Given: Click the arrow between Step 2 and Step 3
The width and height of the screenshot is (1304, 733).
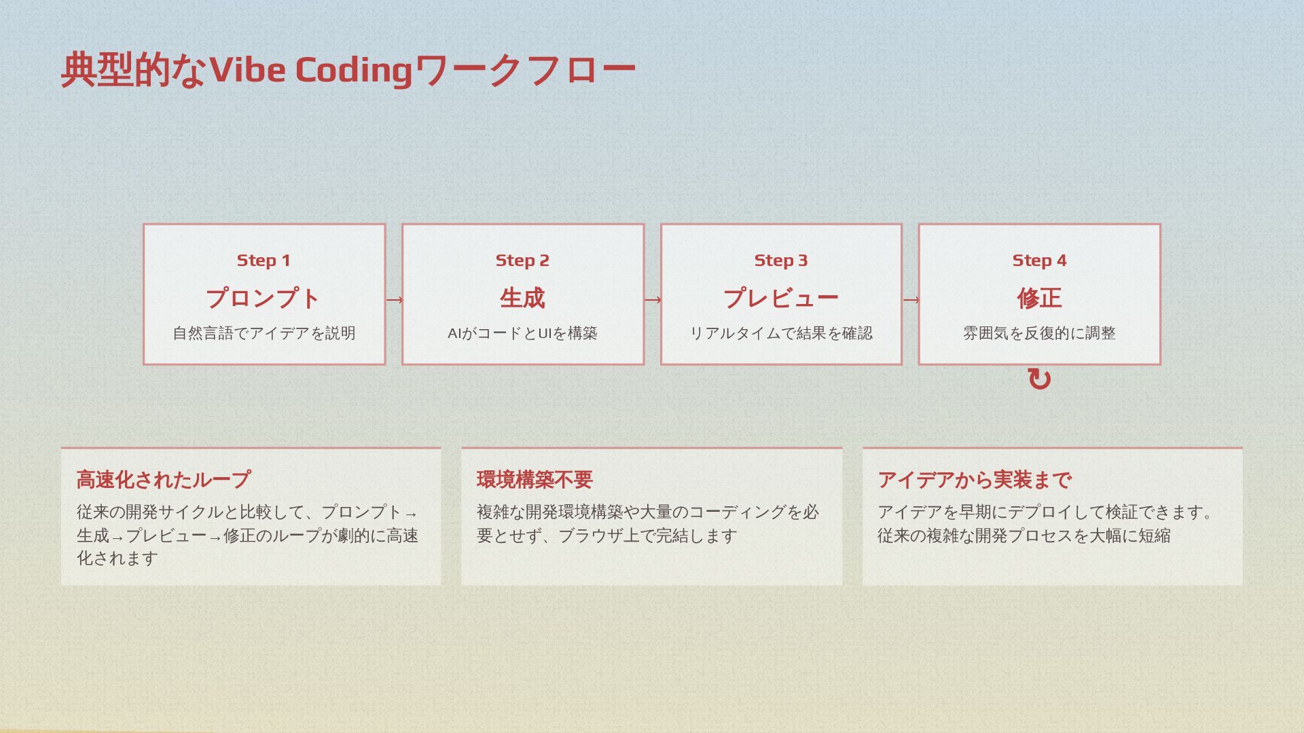Looking at the screenshot, I should pyautogui.click(x=652, y=300).
